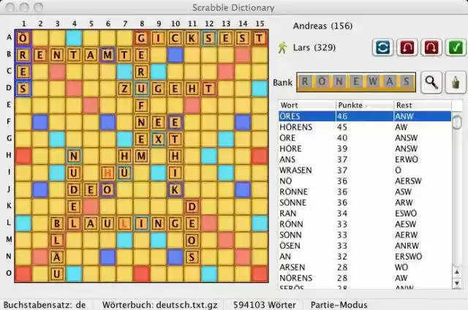The height and width of the screenshot is (310, 468).
Task: Click the dark red redo arrow icon
Action: point(431,47)
